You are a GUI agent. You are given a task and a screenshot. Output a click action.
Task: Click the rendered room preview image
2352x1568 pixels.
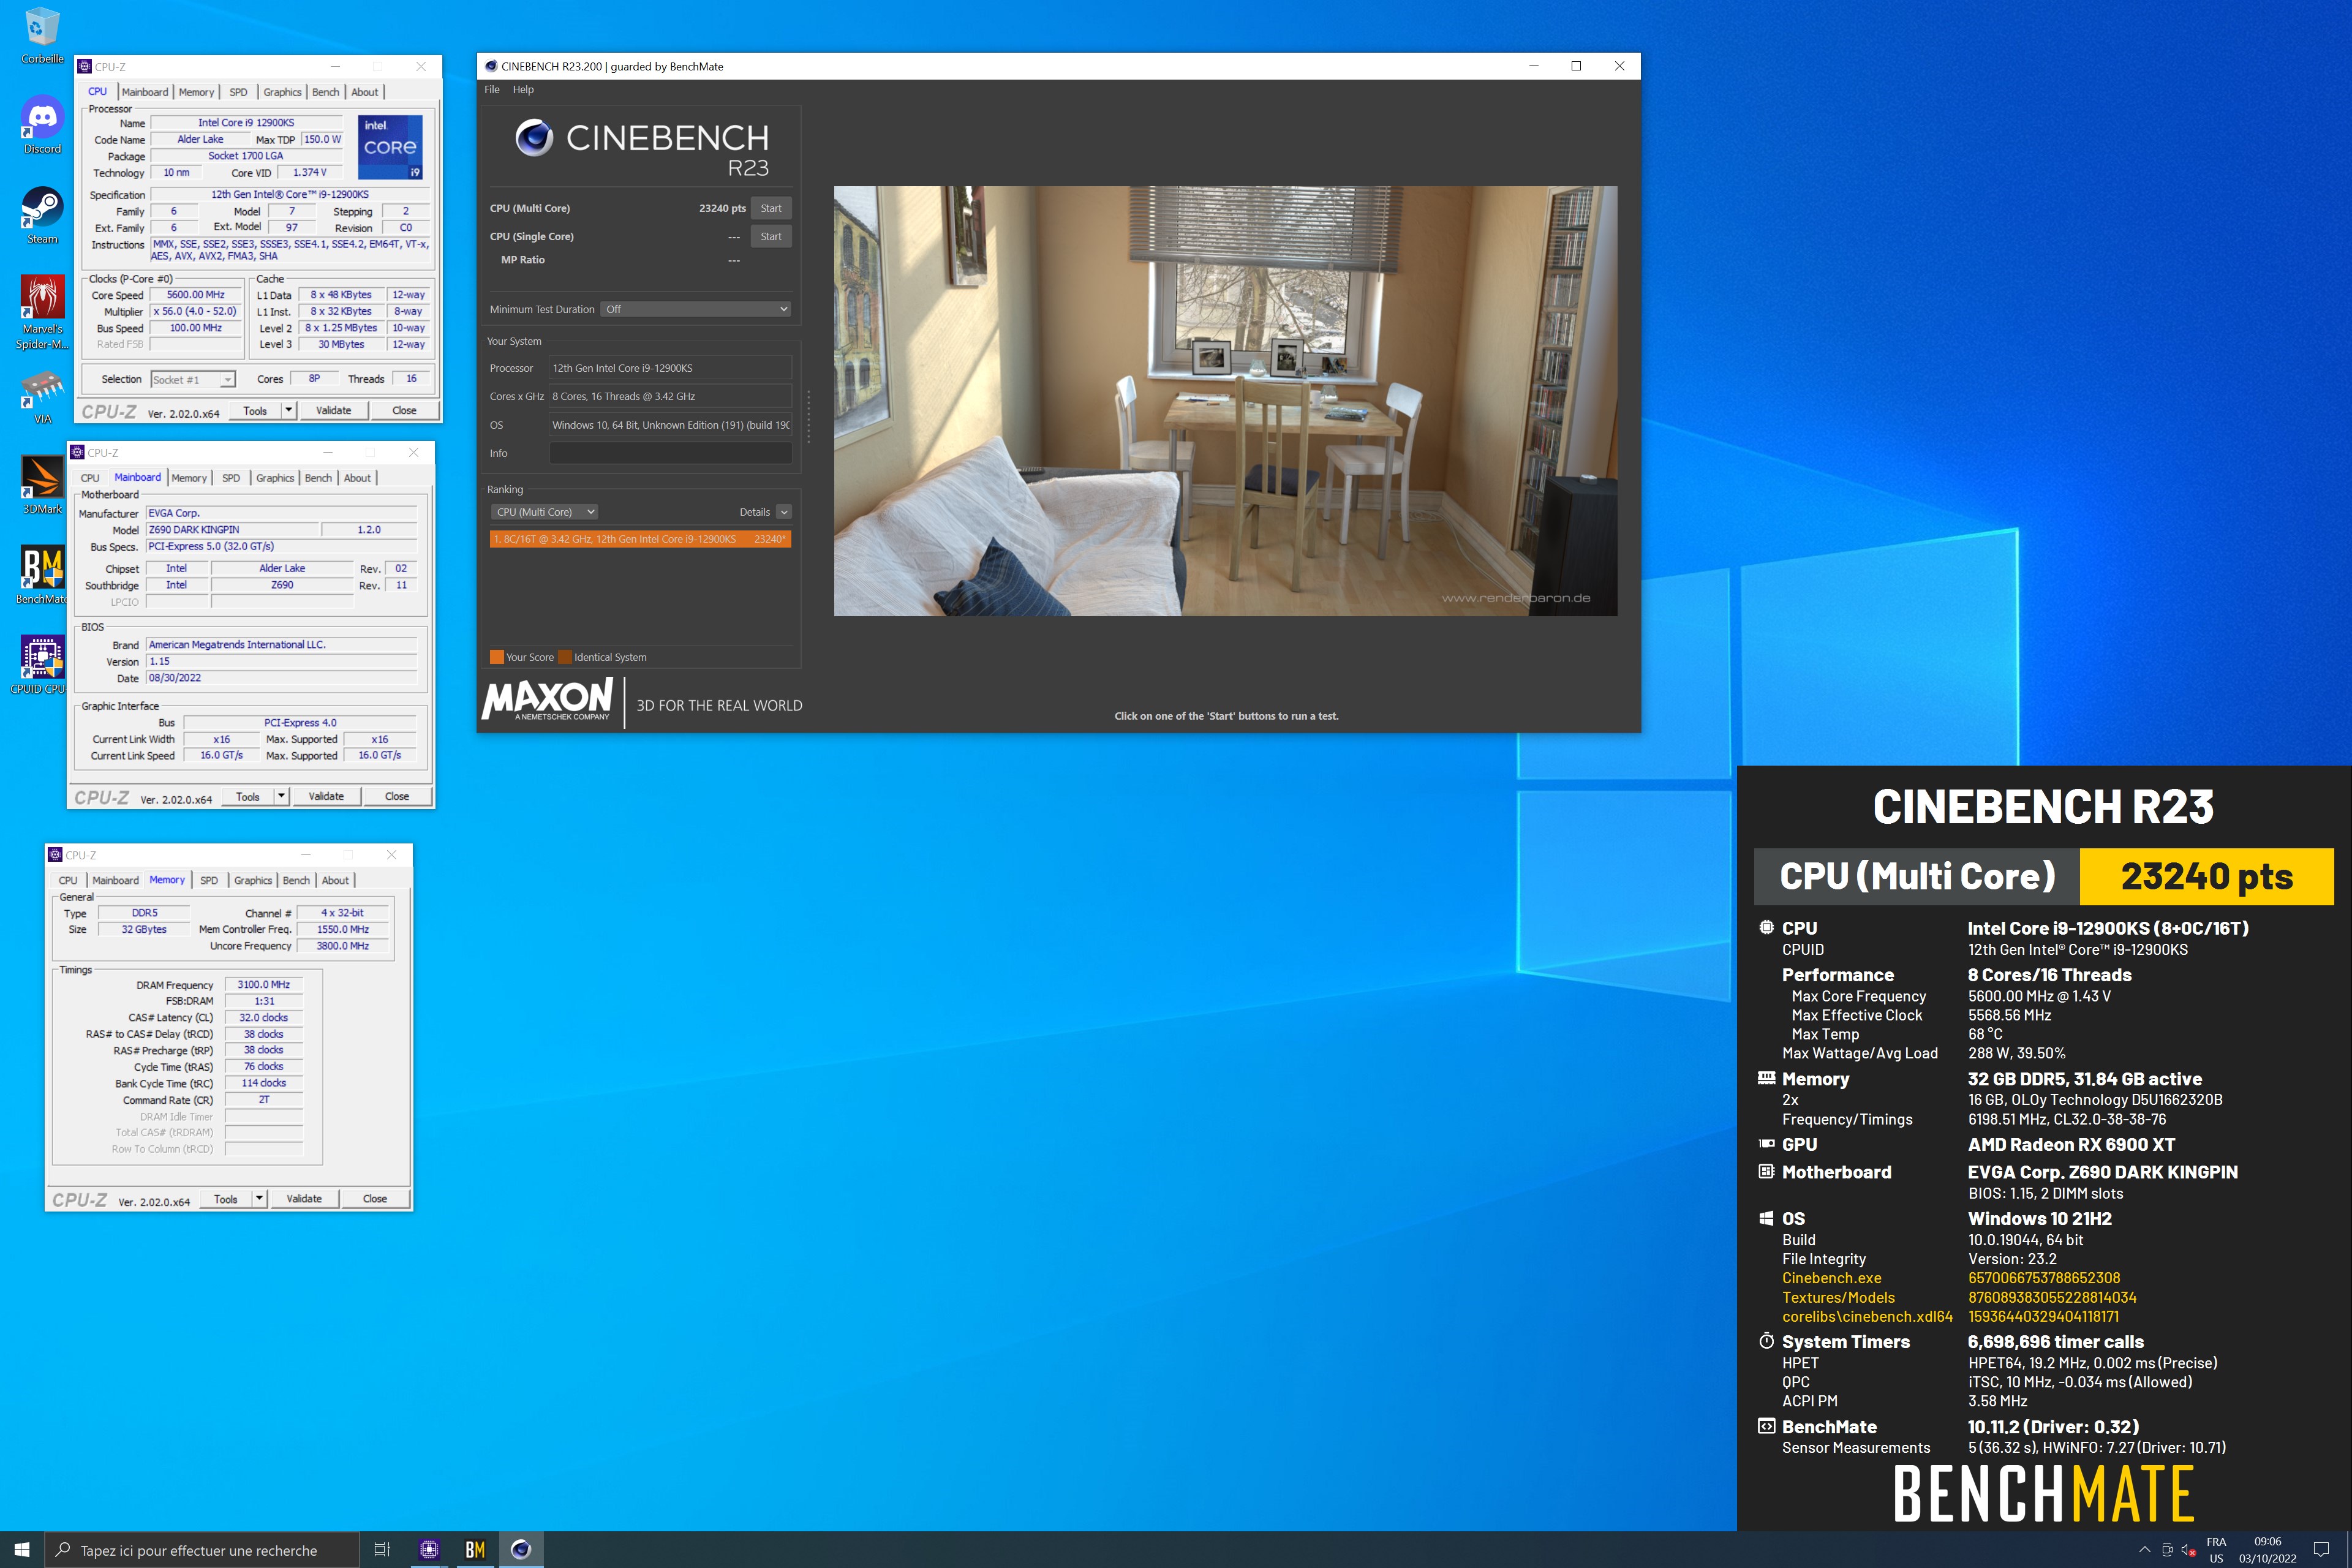point(1225,401)
